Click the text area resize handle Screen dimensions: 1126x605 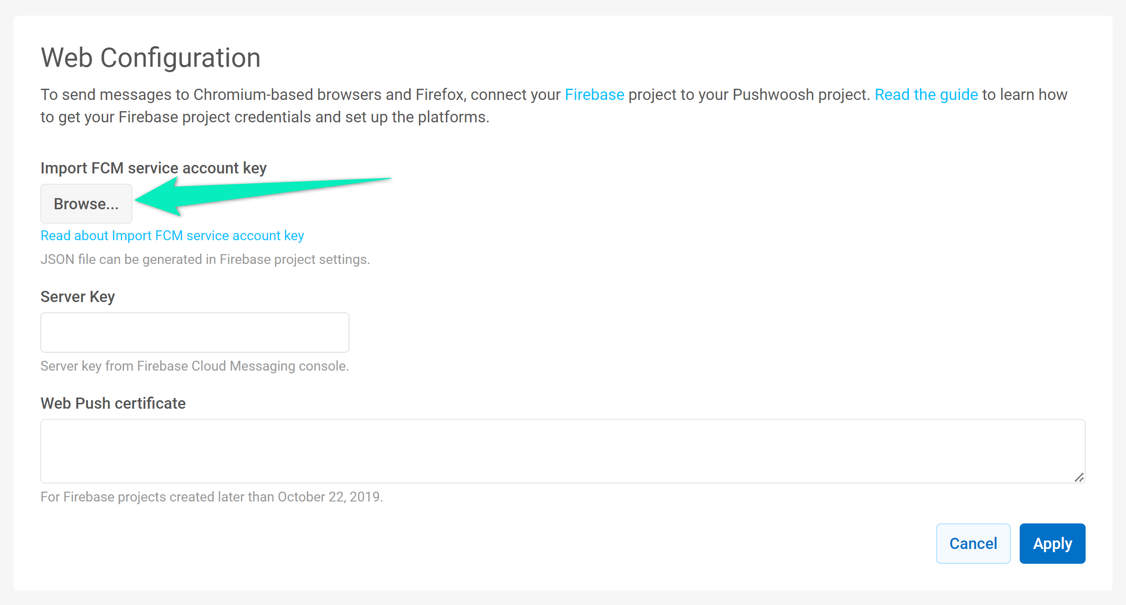pyautogui.click(x=1079, y=478)
